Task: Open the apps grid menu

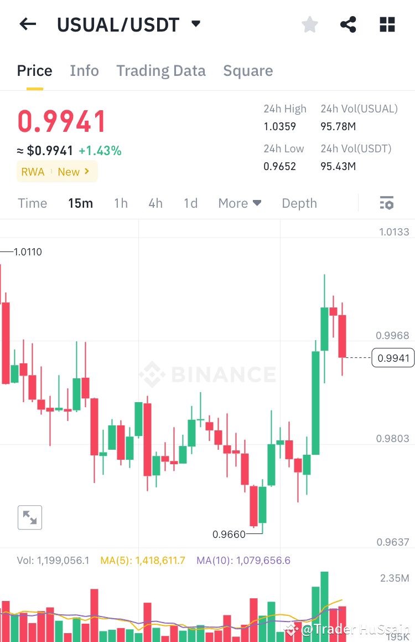Action: 387,24
